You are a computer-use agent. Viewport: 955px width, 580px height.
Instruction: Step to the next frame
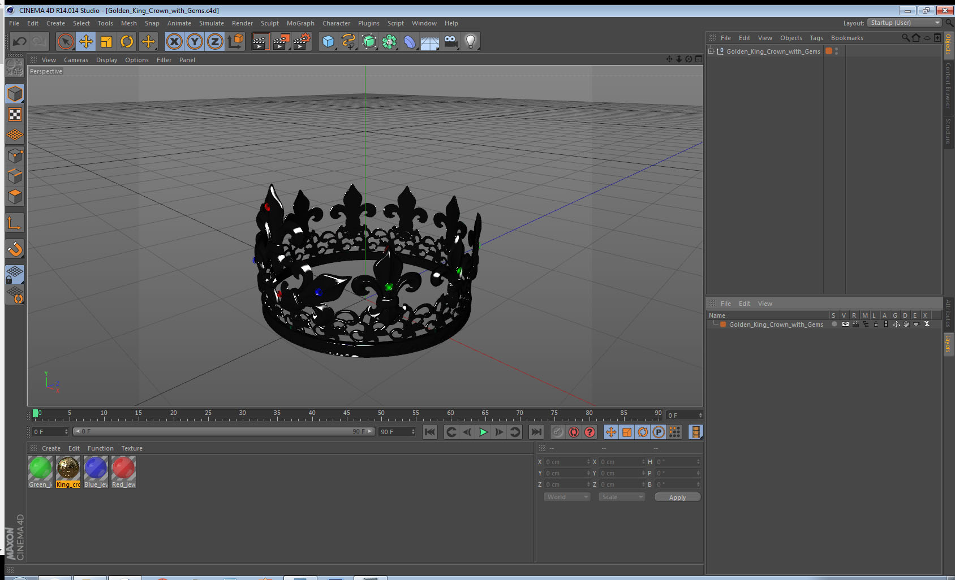coord(499,432)
